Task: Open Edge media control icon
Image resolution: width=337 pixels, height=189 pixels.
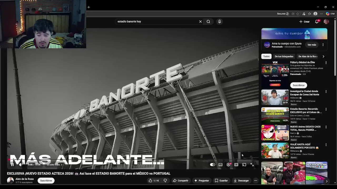Action: [304, 14]
